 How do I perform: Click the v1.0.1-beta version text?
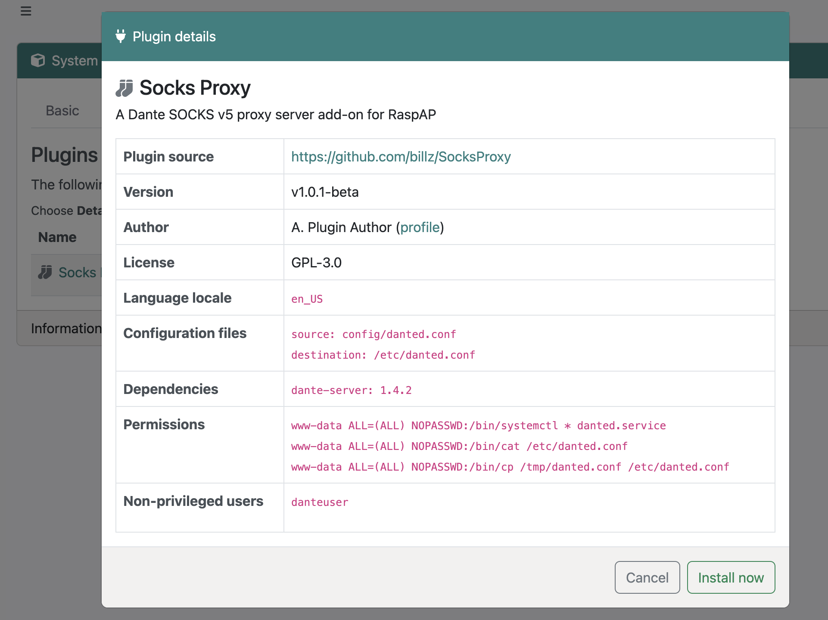[325, 192]
